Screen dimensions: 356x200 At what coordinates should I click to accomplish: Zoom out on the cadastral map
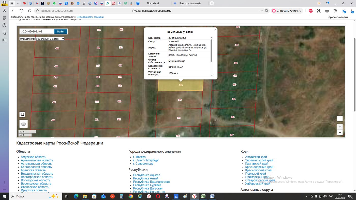(x=340, y=132)
